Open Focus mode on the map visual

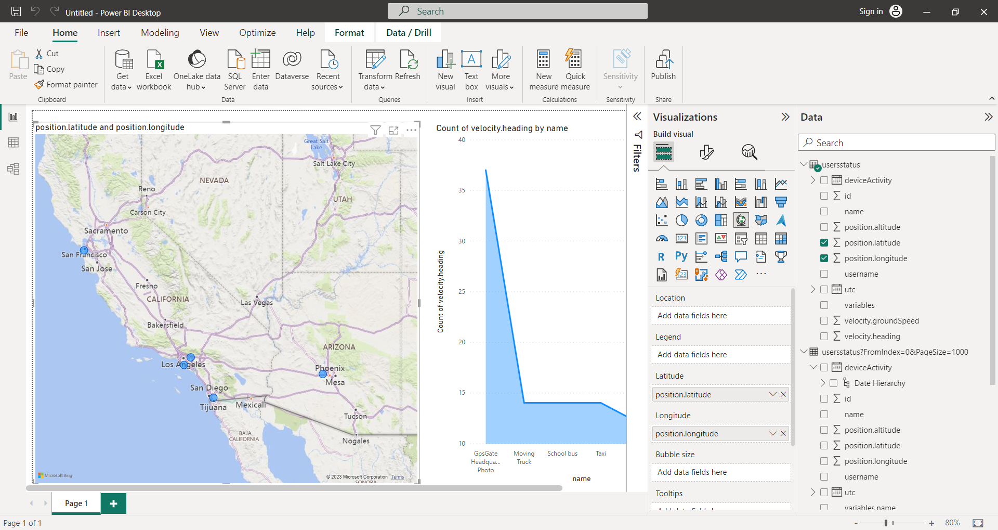(x=393, y=130)
